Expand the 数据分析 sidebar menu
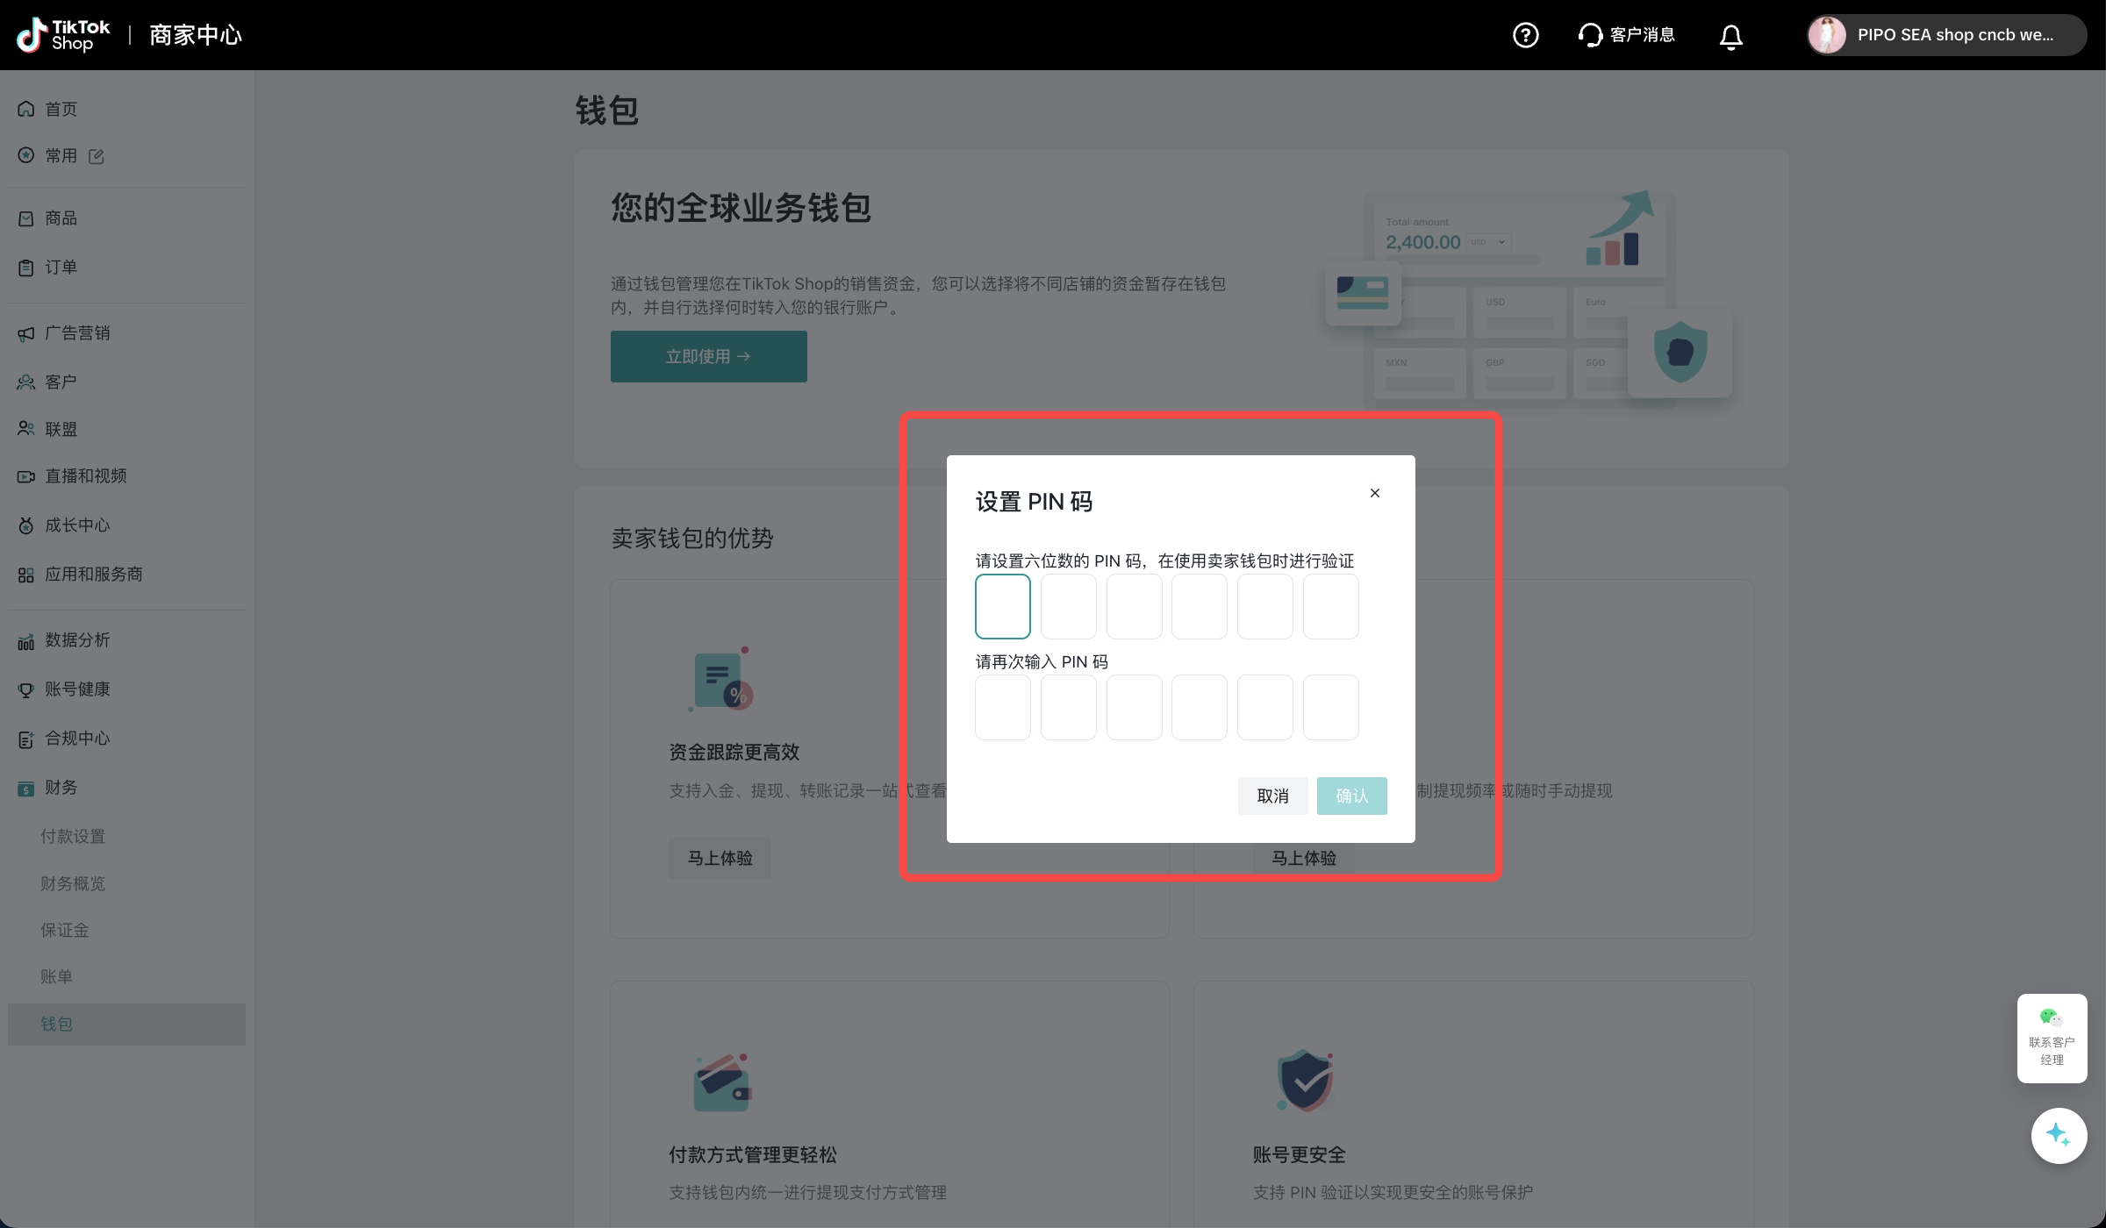This screenshot has height=1228, width=2106. tap(77, 640)
